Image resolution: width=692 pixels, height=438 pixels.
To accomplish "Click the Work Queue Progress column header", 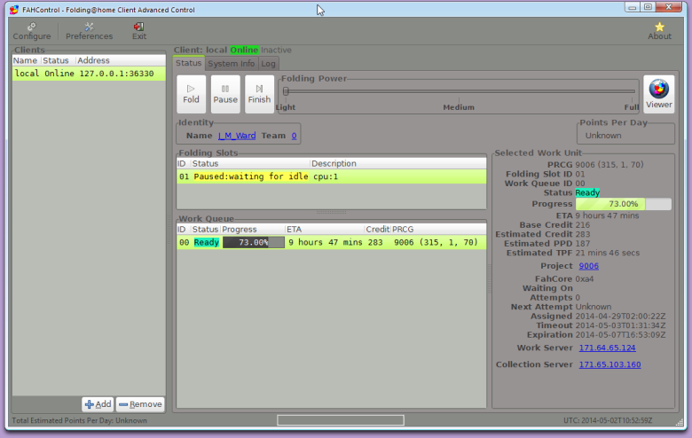I will [x=253, y=230].
